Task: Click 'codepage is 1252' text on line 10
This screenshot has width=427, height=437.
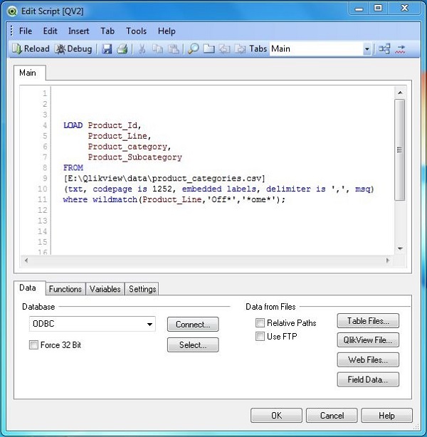Action: [132, 189]
